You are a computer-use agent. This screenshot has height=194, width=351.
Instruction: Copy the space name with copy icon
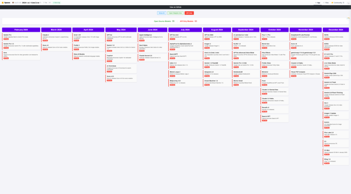pyautogui.click(x=41, y=3)
